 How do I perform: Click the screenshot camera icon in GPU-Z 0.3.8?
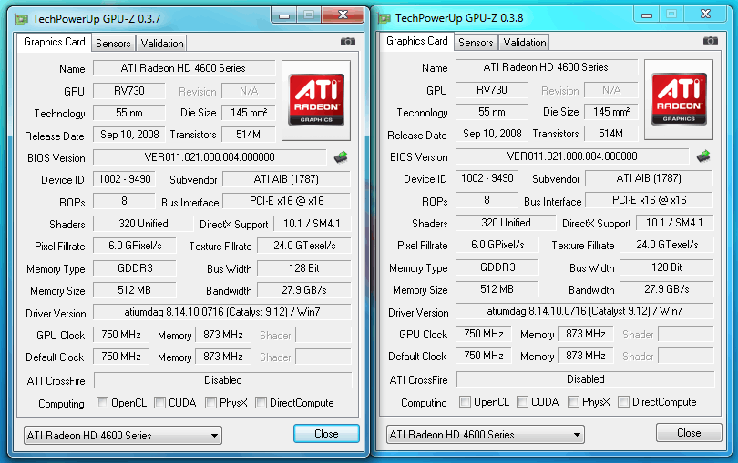click(x=711, y=41)
